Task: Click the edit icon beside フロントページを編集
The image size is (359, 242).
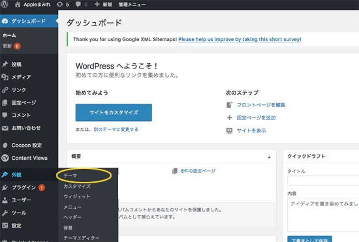Action: 229,105
